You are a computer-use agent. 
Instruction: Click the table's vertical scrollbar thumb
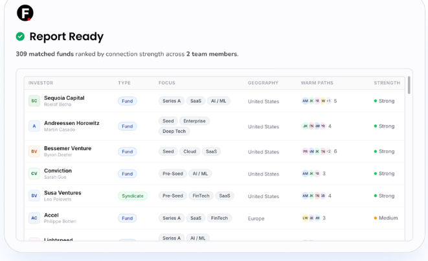(409, 85)
